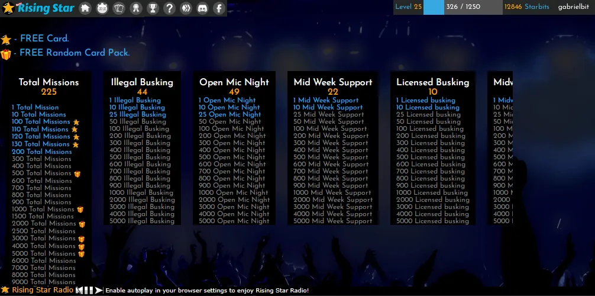This screenshot has height=296, width=595.
Task: Click the FREE Card star legend icon
Action: pos(6,40)
